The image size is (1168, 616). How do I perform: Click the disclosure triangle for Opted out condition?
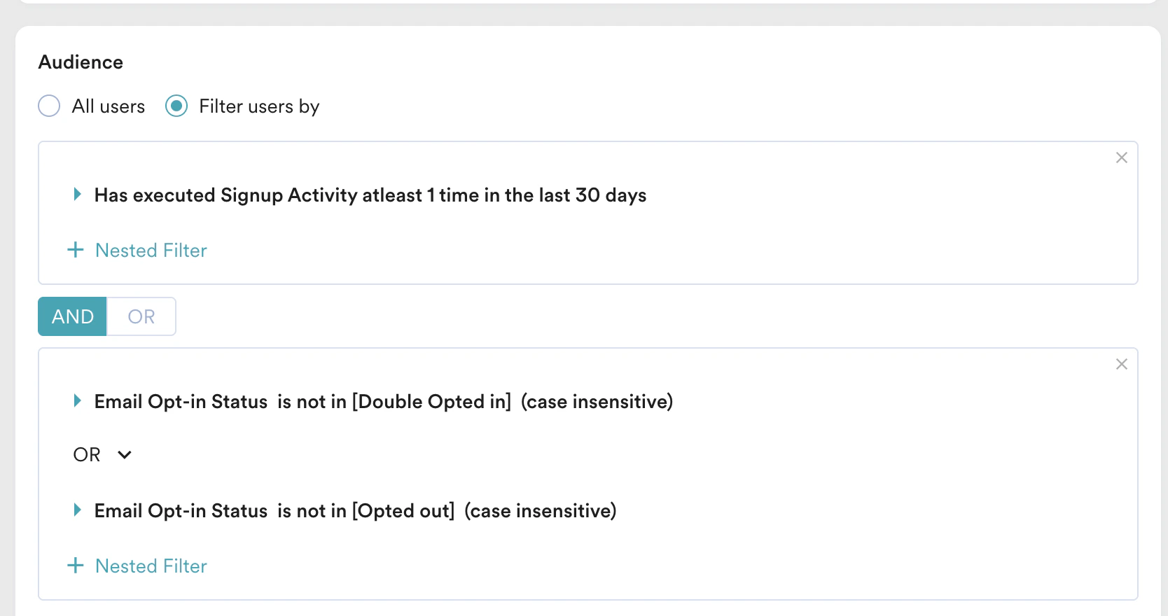(x=77, y=510)
